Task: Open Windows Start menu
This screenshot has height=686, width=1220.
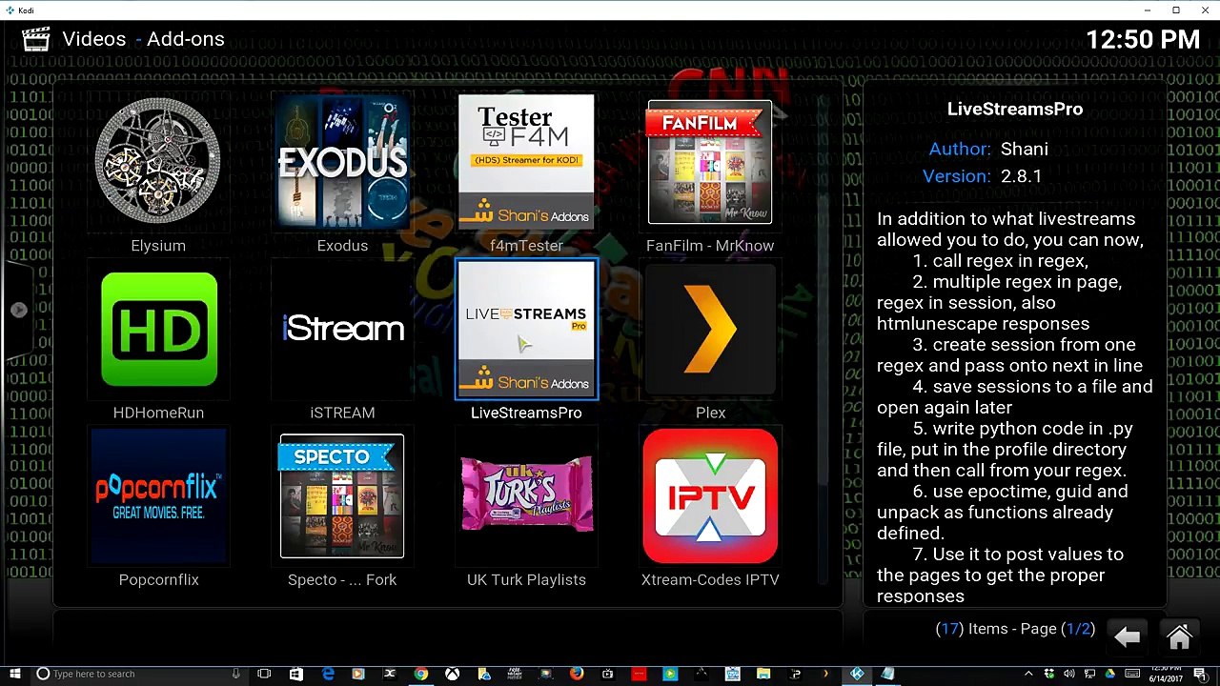Action: (14, 674)
